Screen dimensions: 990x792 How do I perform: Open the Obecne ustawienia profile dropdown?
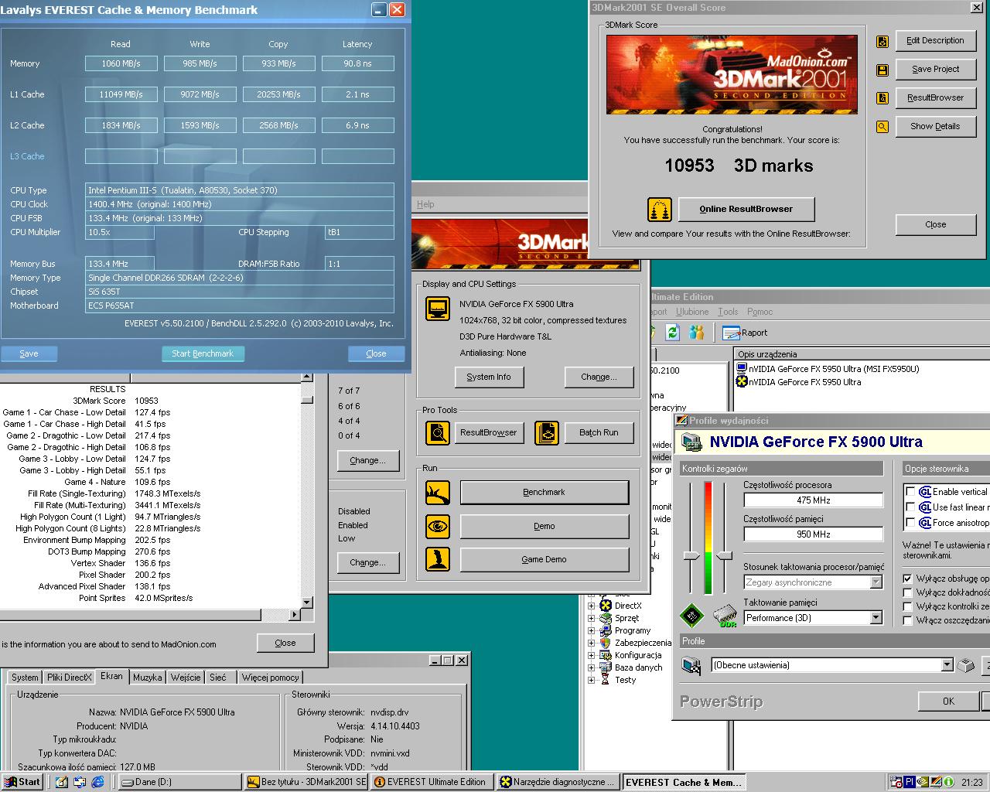(947, 665)
